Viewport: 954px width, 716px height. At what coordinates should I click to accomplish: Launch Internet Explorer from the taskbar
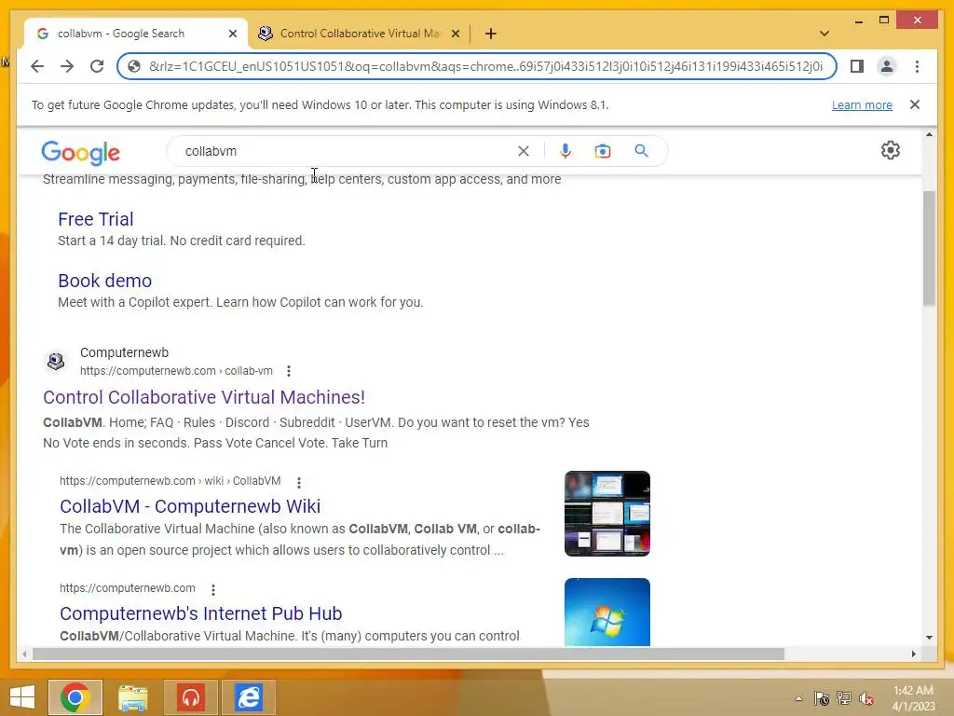coord(248,697)
